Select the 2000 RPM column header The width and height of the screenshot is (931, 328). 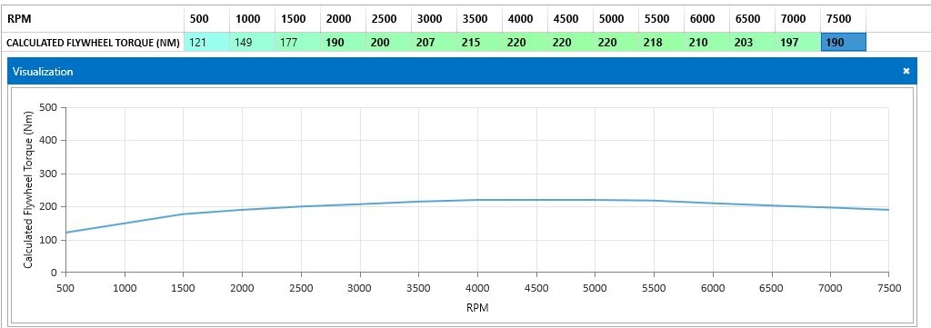pyautogui.click(x=343, y=19)
